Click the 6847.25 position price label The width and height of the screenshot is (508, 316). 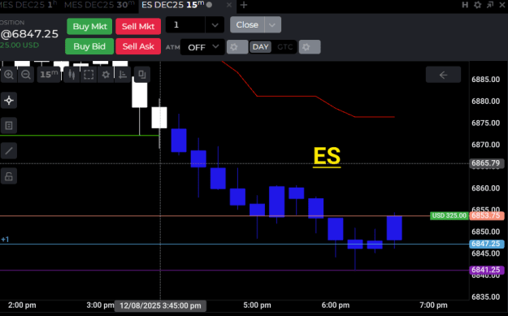pos(487,244)
